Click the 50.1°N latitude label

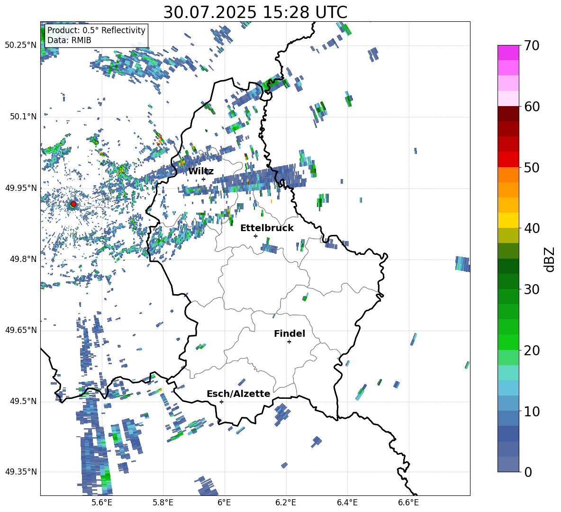tap(23, 117)
